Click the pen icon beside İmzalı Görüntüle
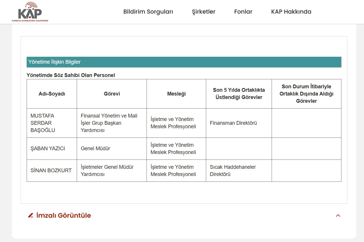364x242 pixels. pyautogui.click(x=31, y=215)
